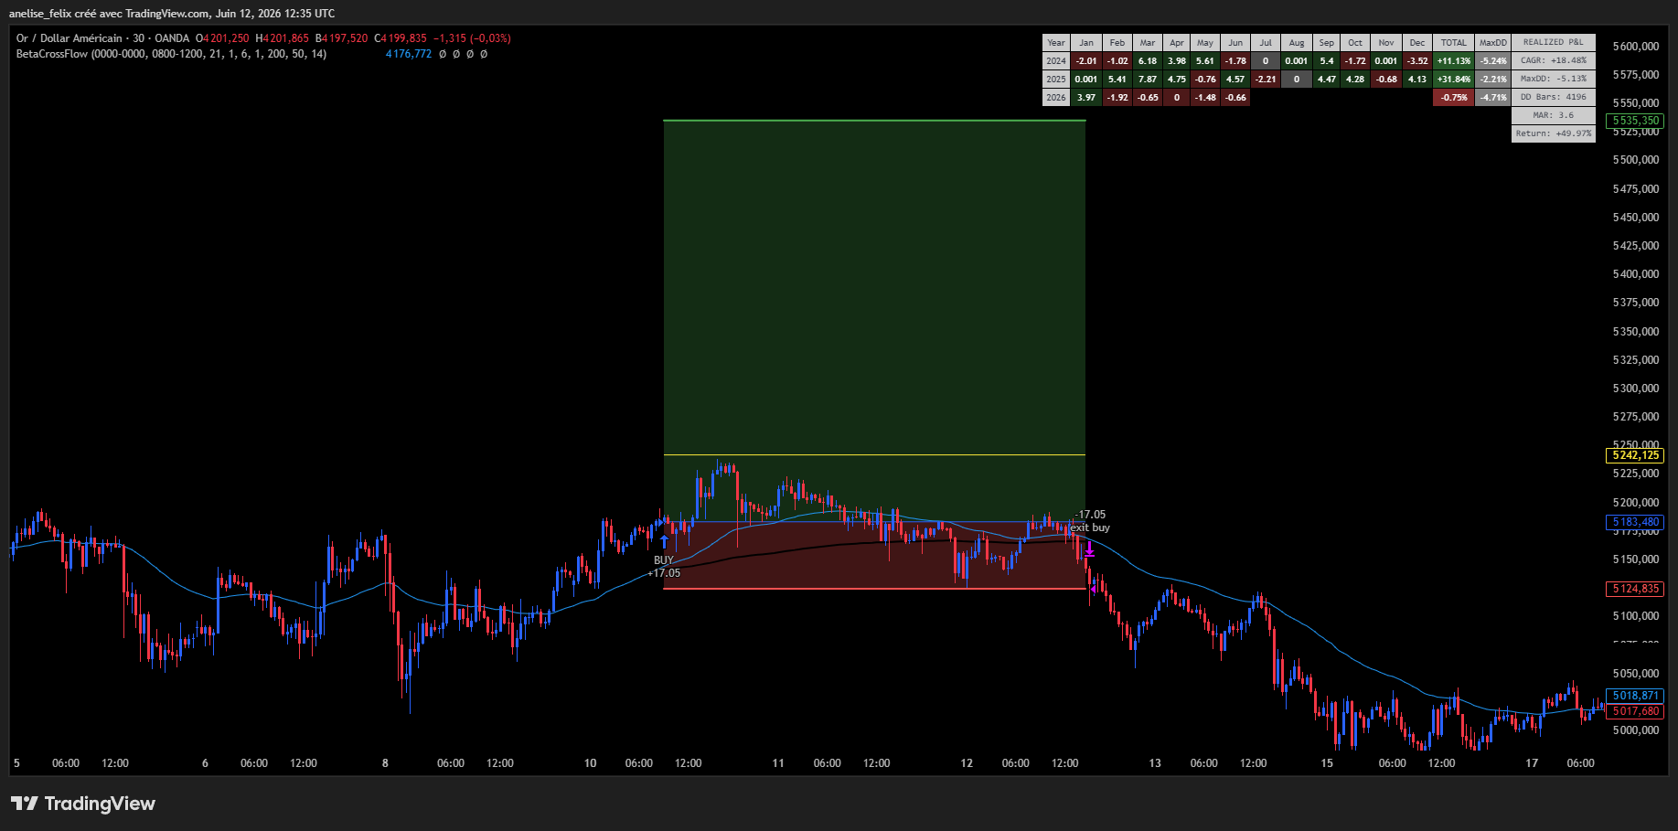Click the red stop-loss price label 5124,835
Viewport: 1678px width, 831px height.
pyautogui.click(x=1635, y=589)
